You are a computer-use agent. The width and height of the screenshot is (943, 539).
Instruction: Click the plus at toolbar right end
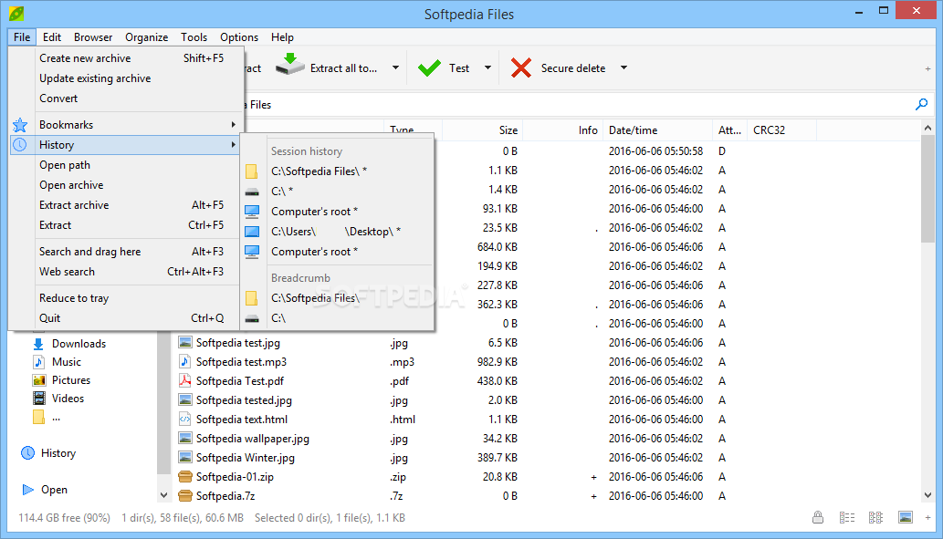(x=927, y=69)
